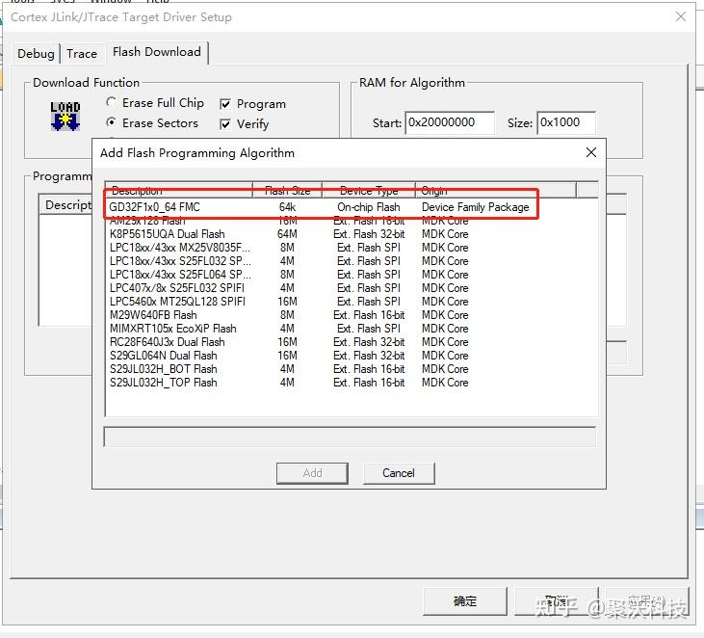Select the Erase Full Chip radio button
The width and height of the screenshot is (704, 638).
(111, 102)
